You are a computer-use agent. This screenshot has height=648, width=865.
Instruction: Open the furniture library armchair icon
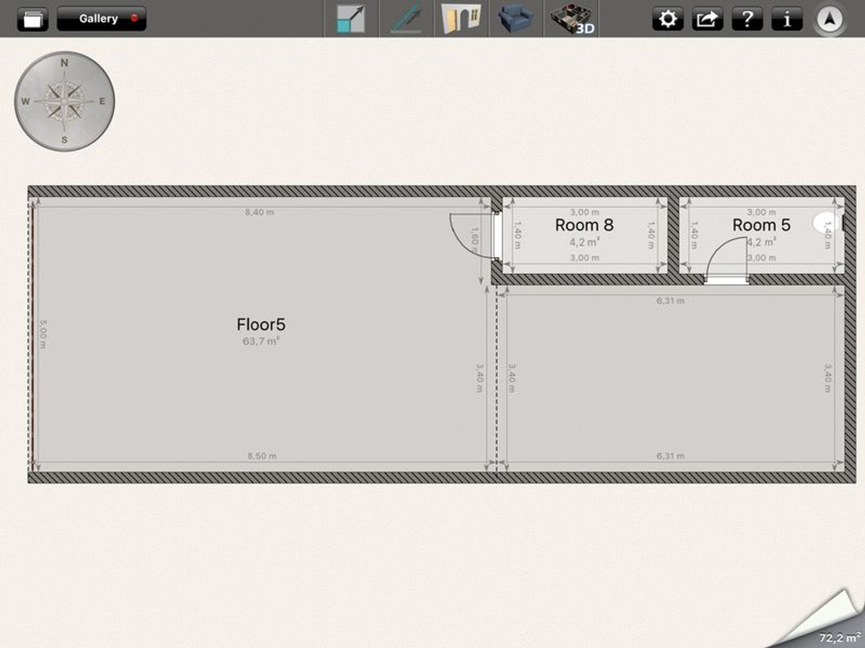click(x=516, y=19)
